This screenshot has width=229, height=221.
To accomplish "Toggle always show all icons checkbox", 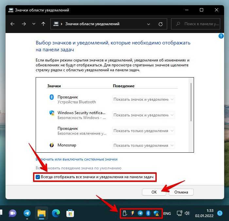I will pos(38,177).
